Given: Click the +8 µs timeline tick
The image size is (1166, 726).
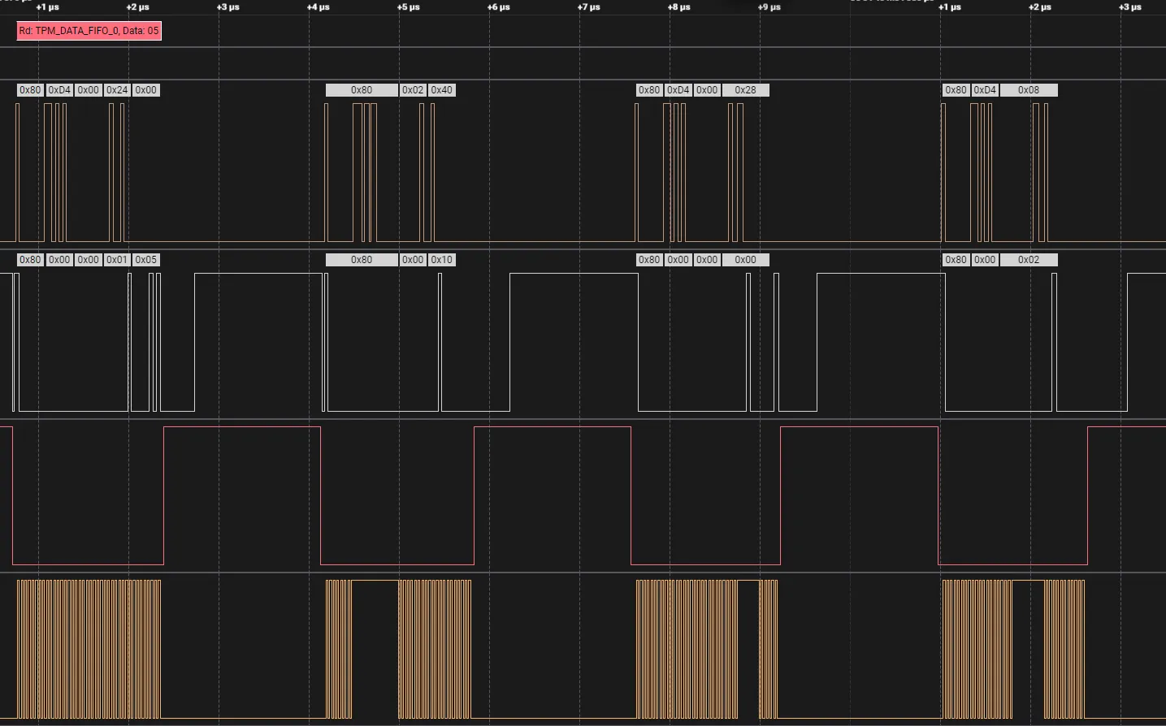Looking at the screenshot, I should (678, 7).
